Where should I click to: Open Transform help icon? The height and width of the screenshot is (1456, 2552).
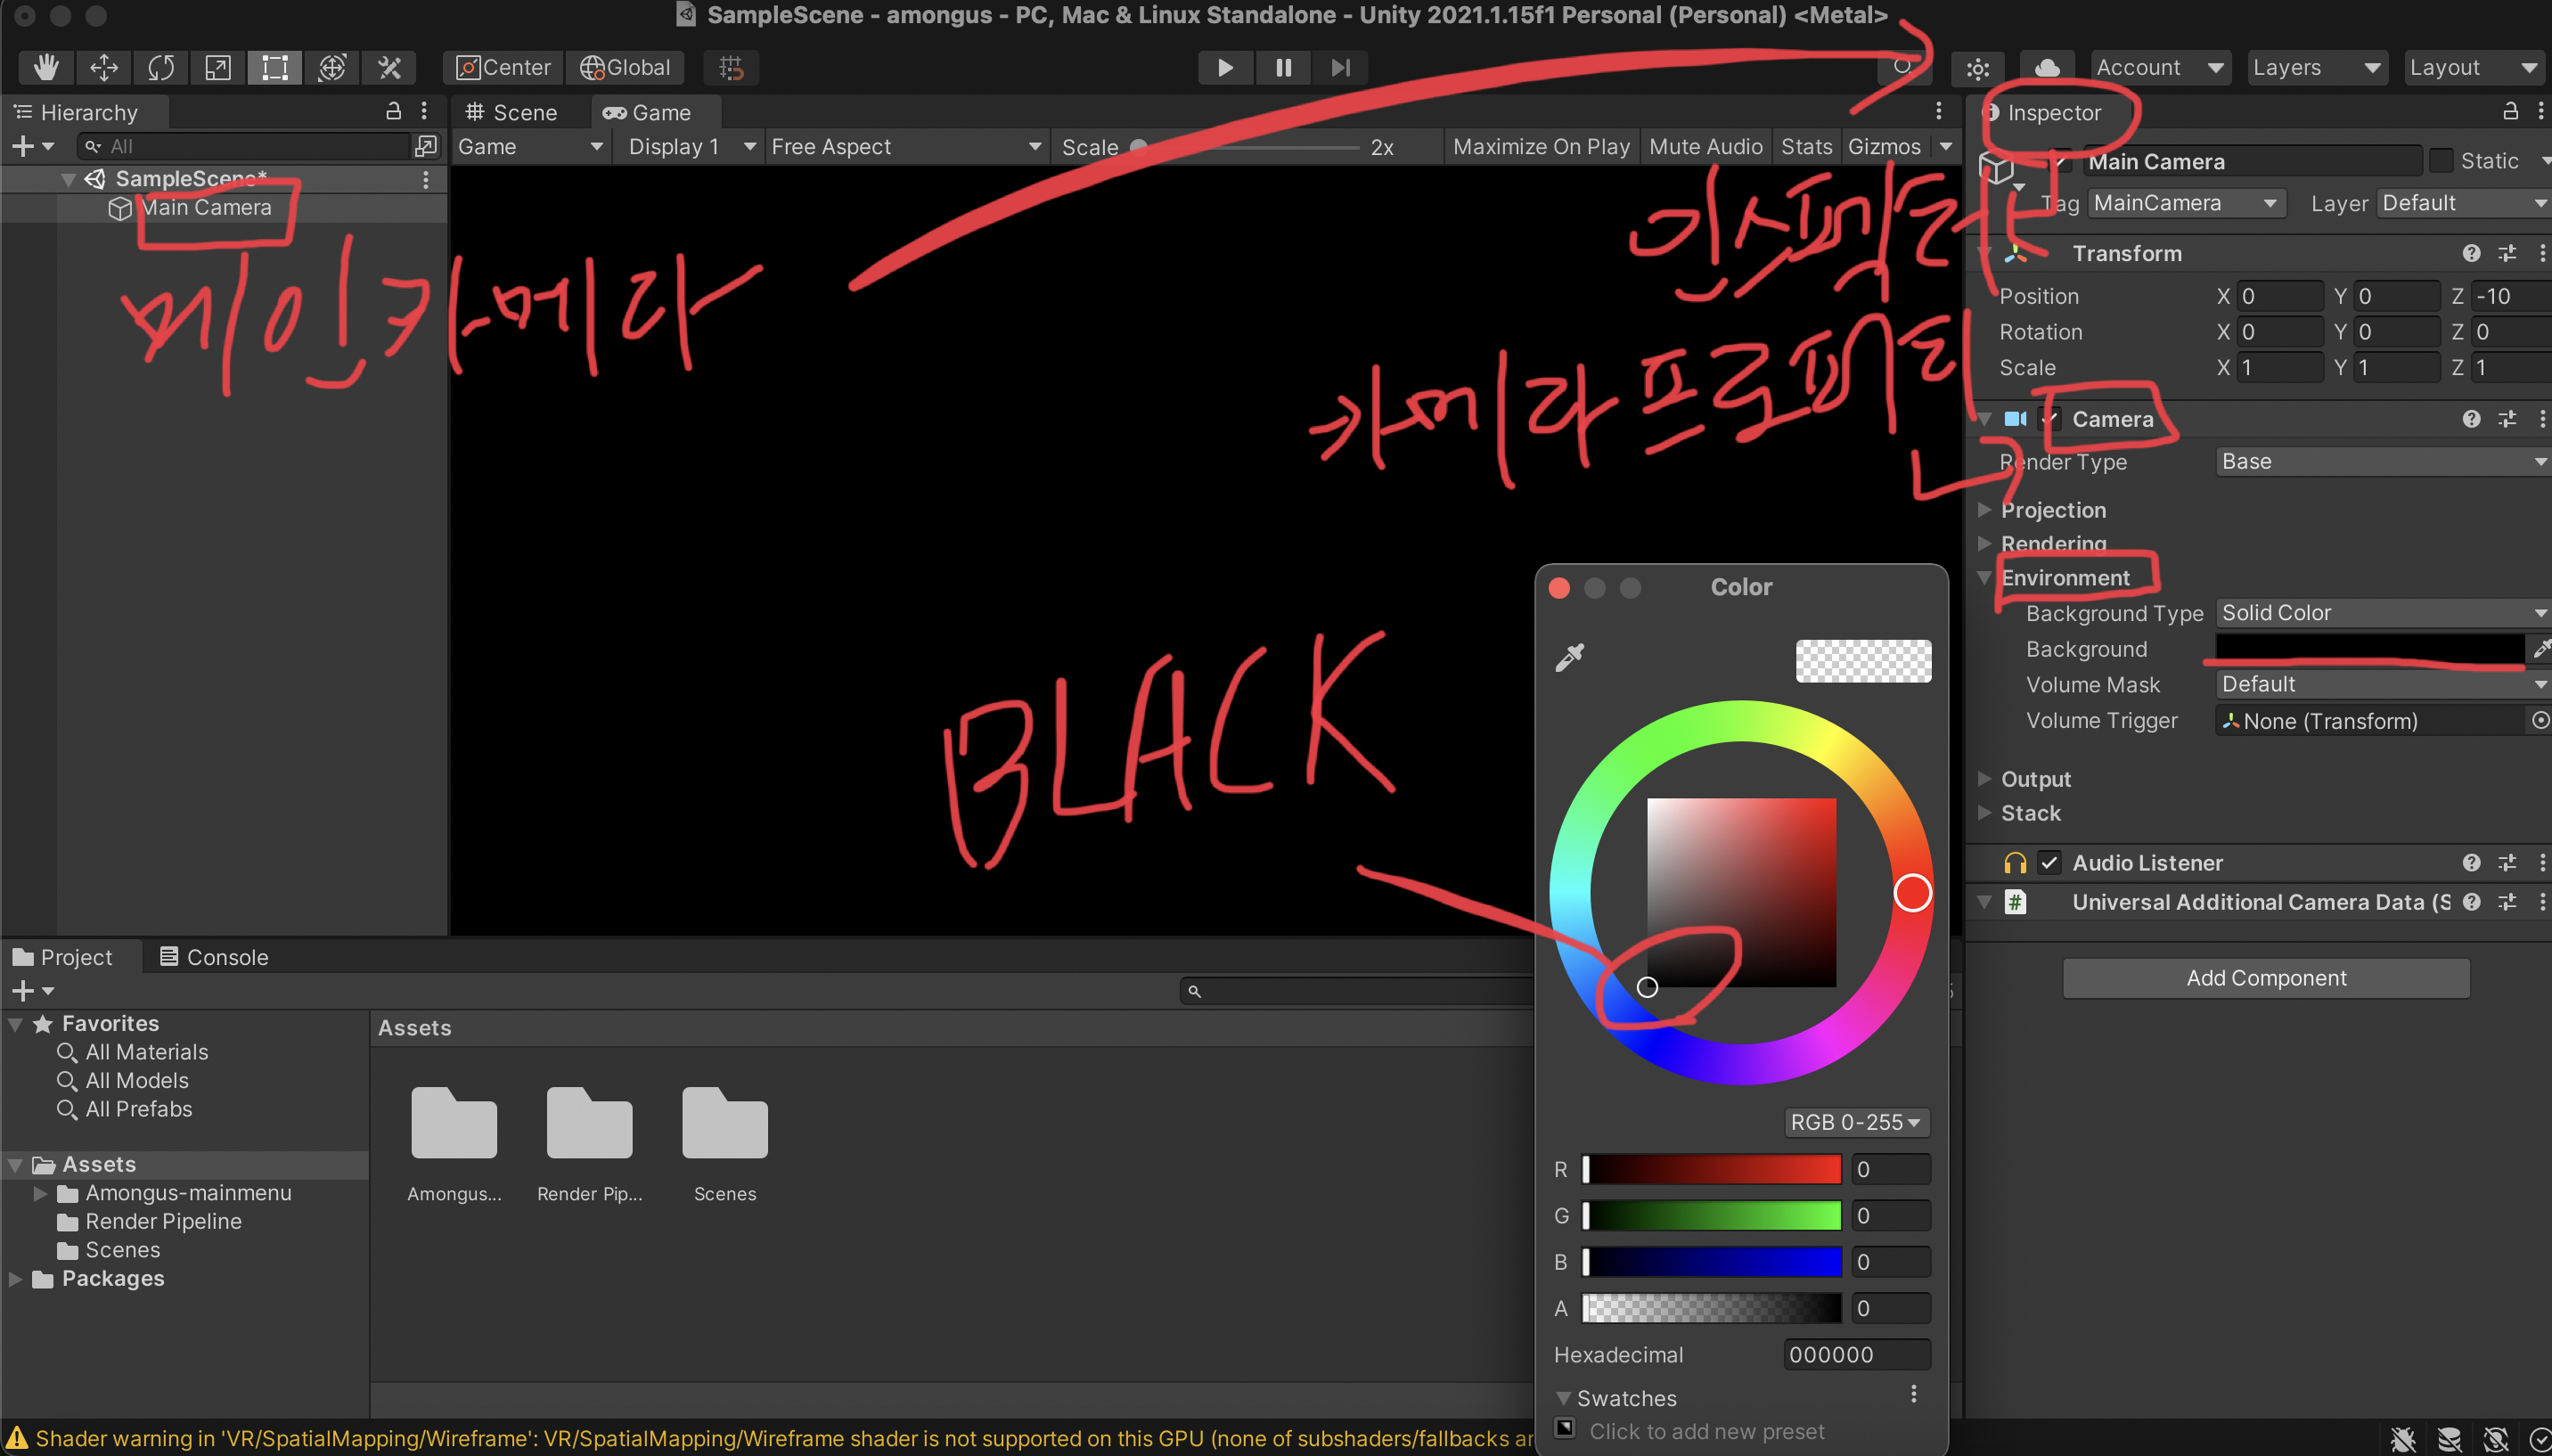click(x=2470, y=253)
